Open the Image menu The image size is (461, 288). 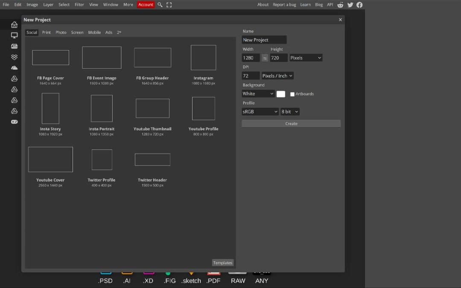[32, 5]
